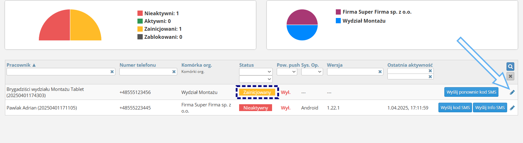Clear the Pracownik filter field
The image size is (523, 143).
click(x=112, y=72)
